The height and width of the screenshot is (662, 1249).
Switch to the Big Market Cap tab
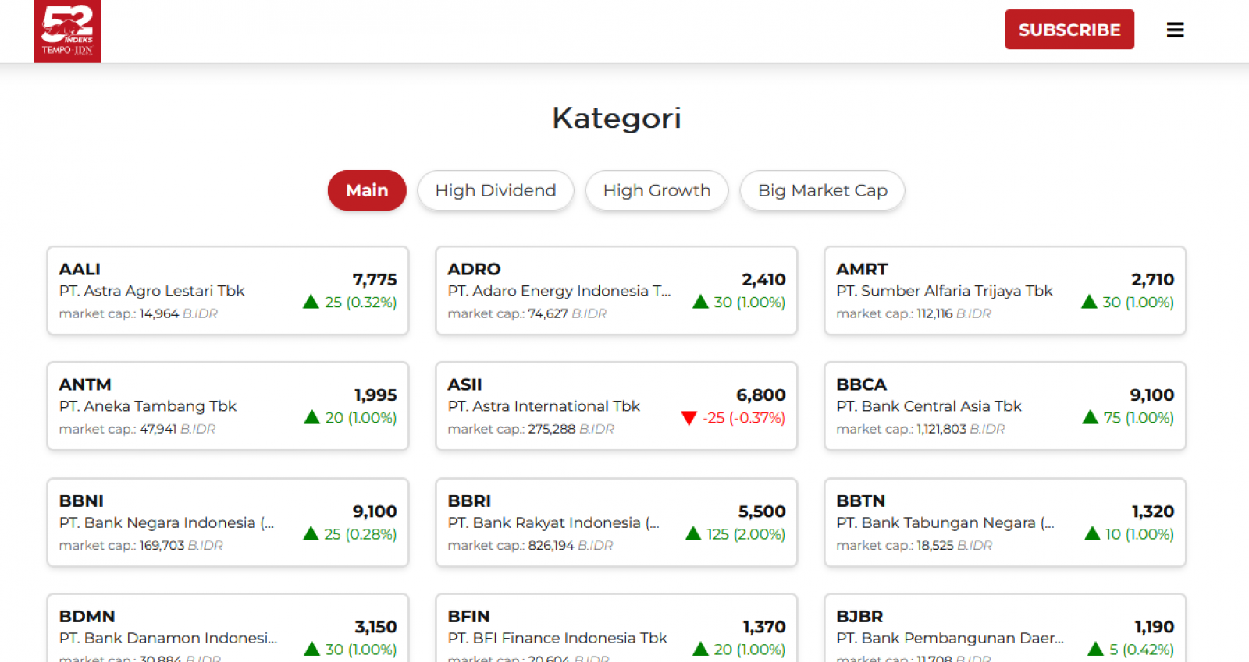pyautogui.click(x=823, y=190)
